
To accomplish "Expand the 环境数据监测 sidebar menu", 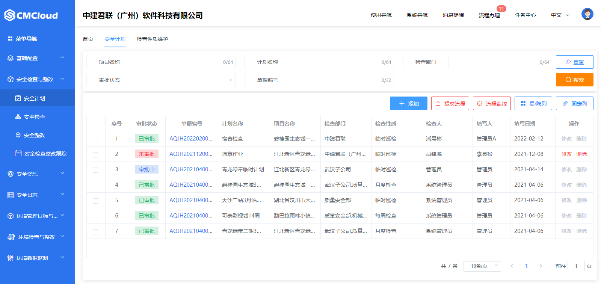I will tap(62, 257).
